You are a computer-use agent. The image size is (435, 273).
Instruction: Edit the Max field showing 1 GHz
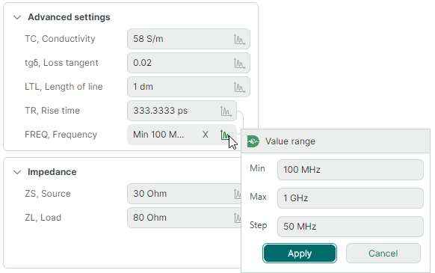click(351, 198)
